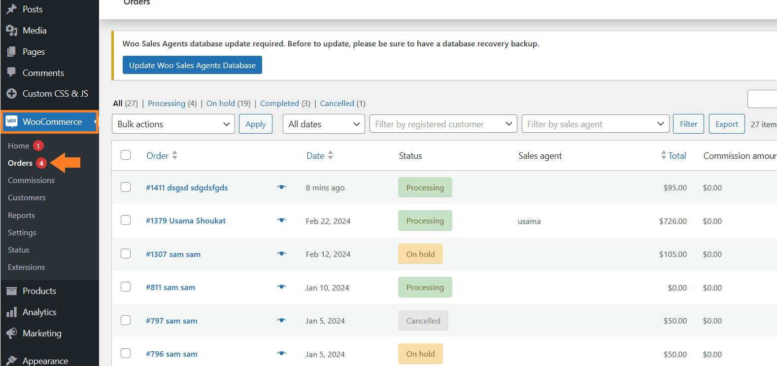The image size is (777, 366).
Task: Filter orders by On hold status
Action: point(228,103)
